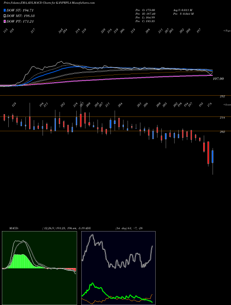
Task: Click the 'Pre V: 0.041 M' volume text
Action: [x=183, y=14]
